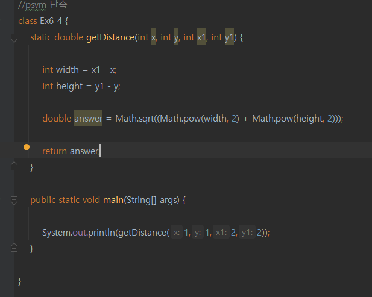Click the 'y:' parameter inlay hint
The width and height of the screenshot is (372, 297).
click(198, 233)
